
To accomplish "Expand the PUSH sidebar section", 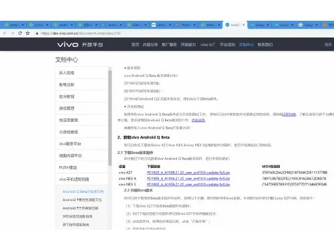I will 81,167.
